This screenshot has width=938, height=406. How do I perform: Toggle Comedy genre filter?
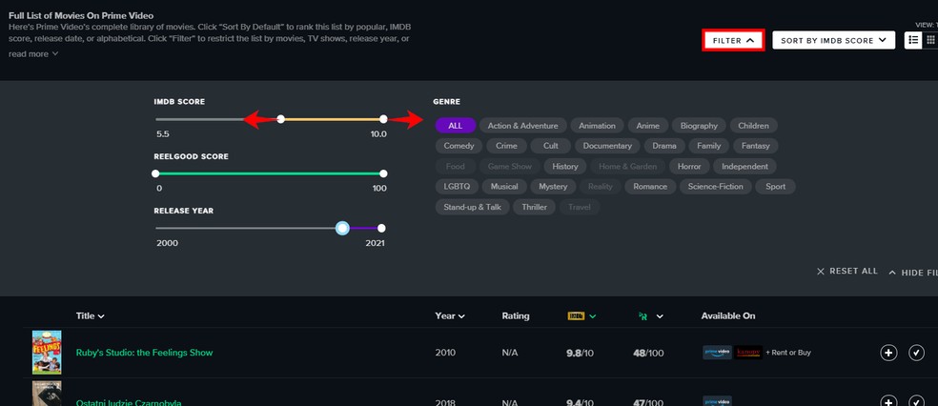point(459,146)
